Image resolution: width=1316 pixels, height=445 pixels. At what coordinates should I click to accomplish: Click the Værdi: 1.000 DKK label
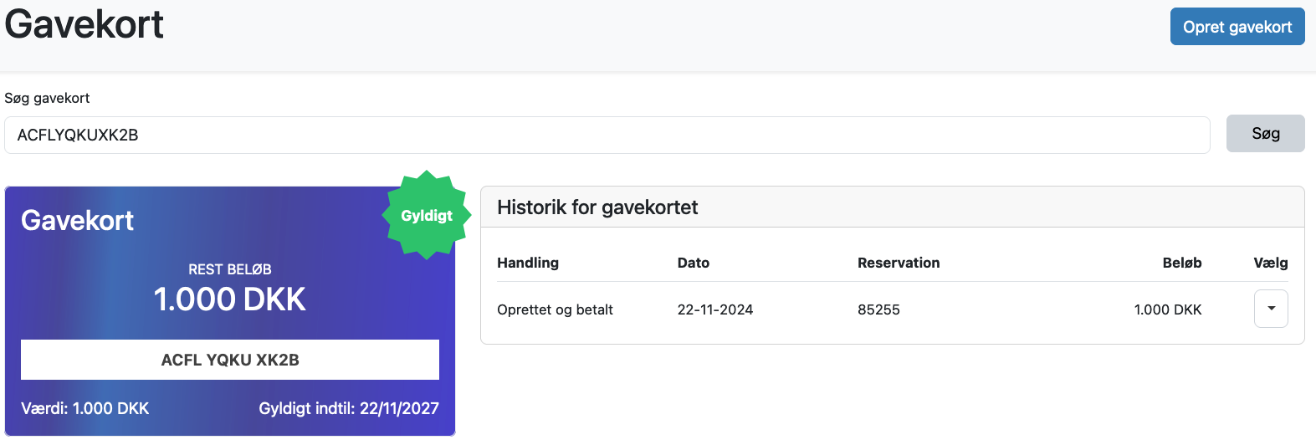coord(84,408)
